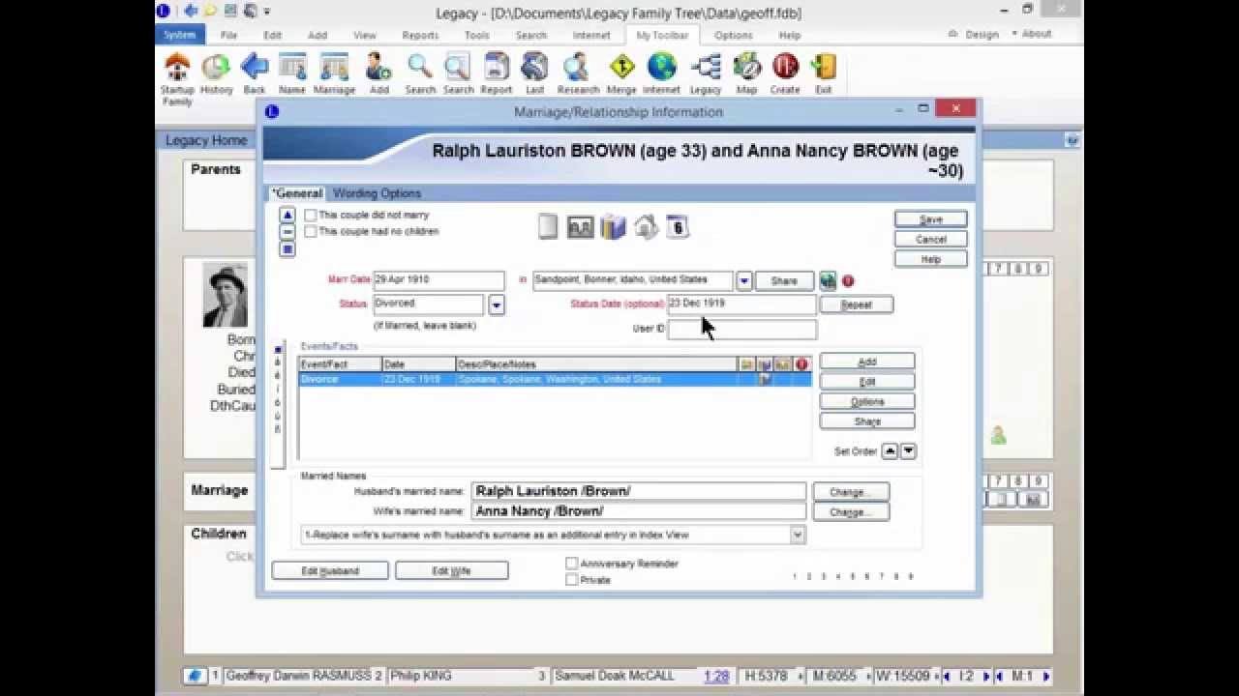
Task: Click the event Options button
Action: [866, 401]
